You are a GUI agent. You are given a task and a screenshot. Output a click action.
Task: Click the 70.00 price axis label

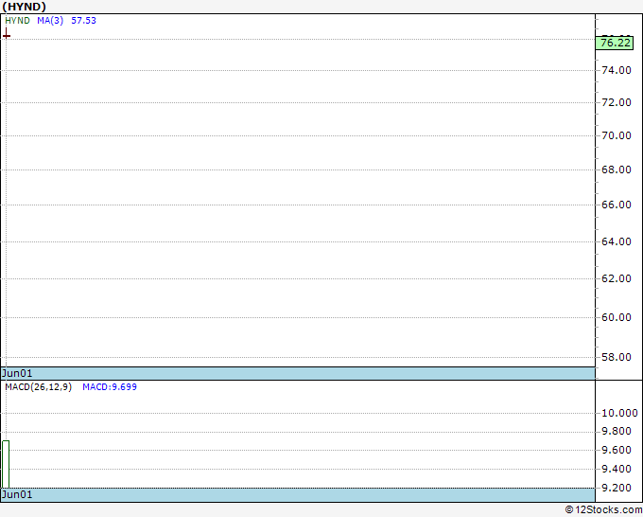616,135
